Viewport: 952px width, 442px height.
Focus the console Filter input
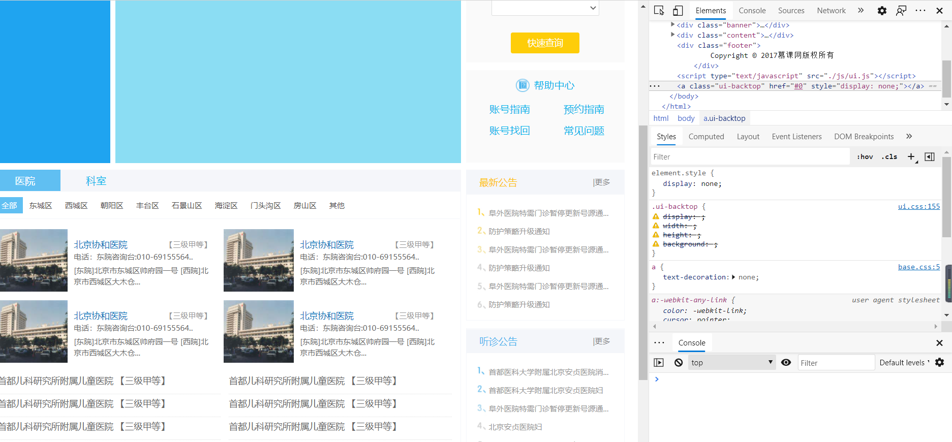tap(836, 362)
